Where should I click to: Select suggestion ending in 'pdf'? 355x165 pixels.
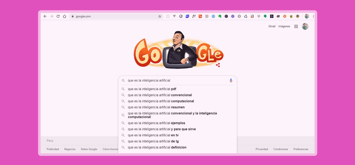pos(177,89)
